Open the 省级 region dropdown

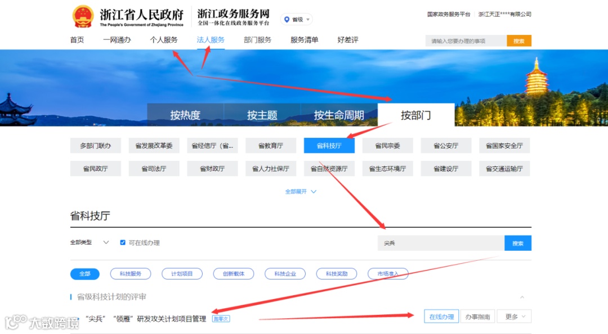click(x=297, y=19)
